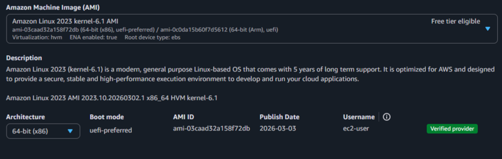Click the ec2-user username value
The height and width of the screenshot is (159, 502).
[356, 128]
